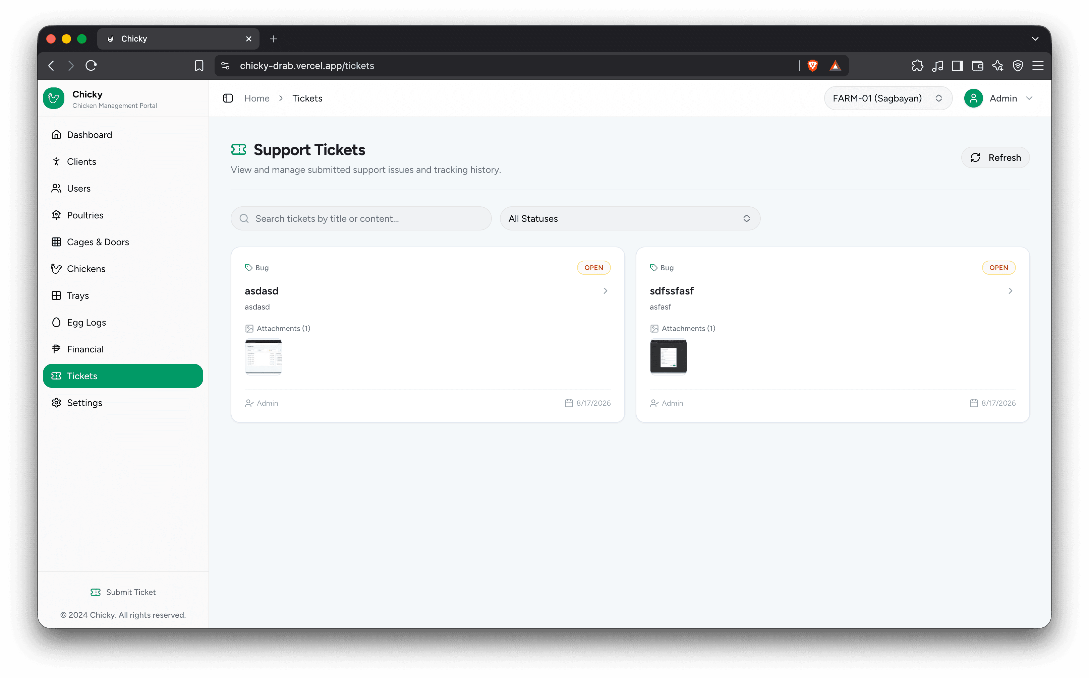Open the All Statuses filter dropdown
Image resolution: width=1089 pixels, height=678 pixels.
(630, 218)
